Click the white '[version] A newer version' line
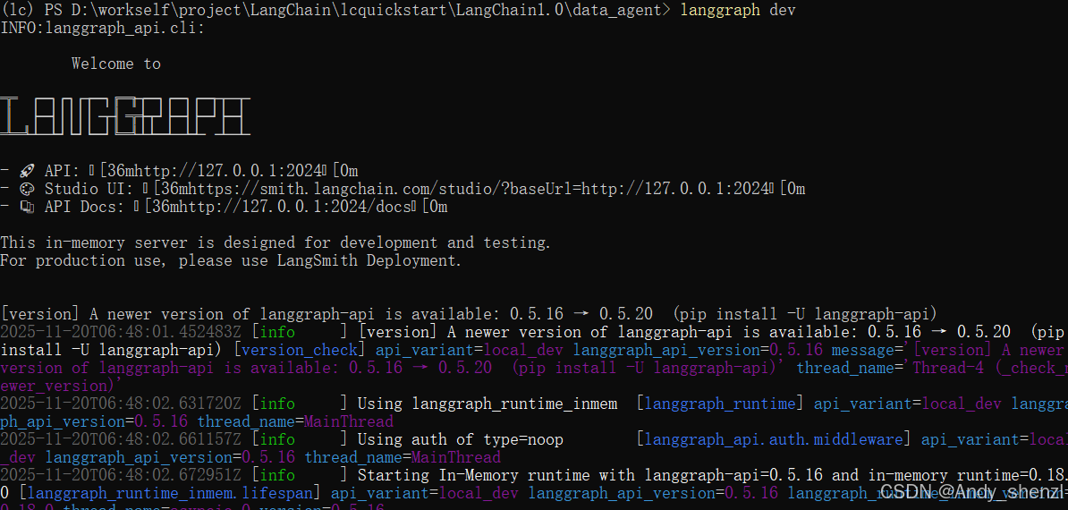 pyautogui.click(x=469, y=314)
